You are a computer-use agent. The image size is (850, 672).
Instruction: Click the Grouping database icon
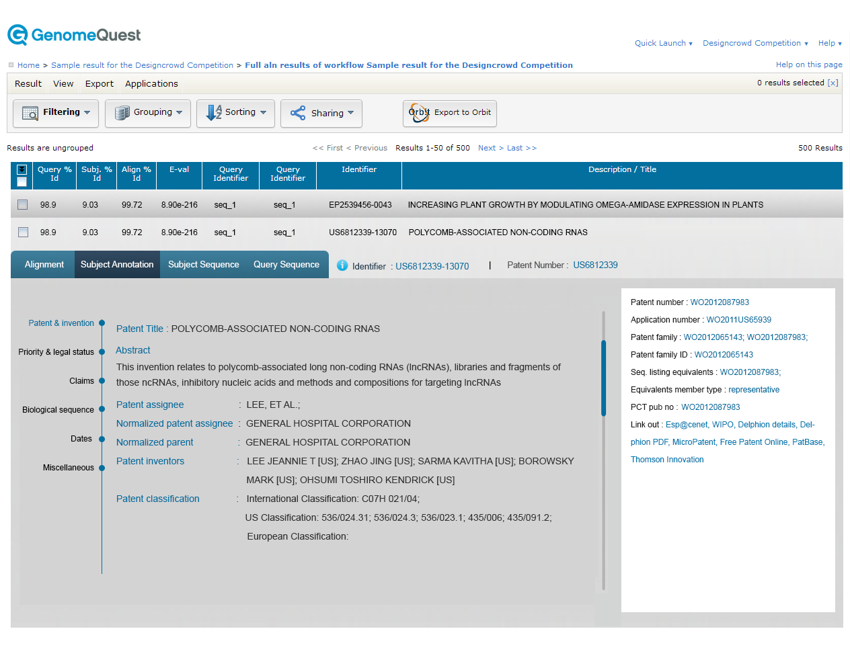tap(122, 113)
